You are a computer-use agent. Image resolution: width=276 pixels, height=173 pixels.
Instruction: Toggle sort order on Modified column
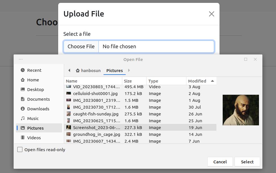(201, 81)
